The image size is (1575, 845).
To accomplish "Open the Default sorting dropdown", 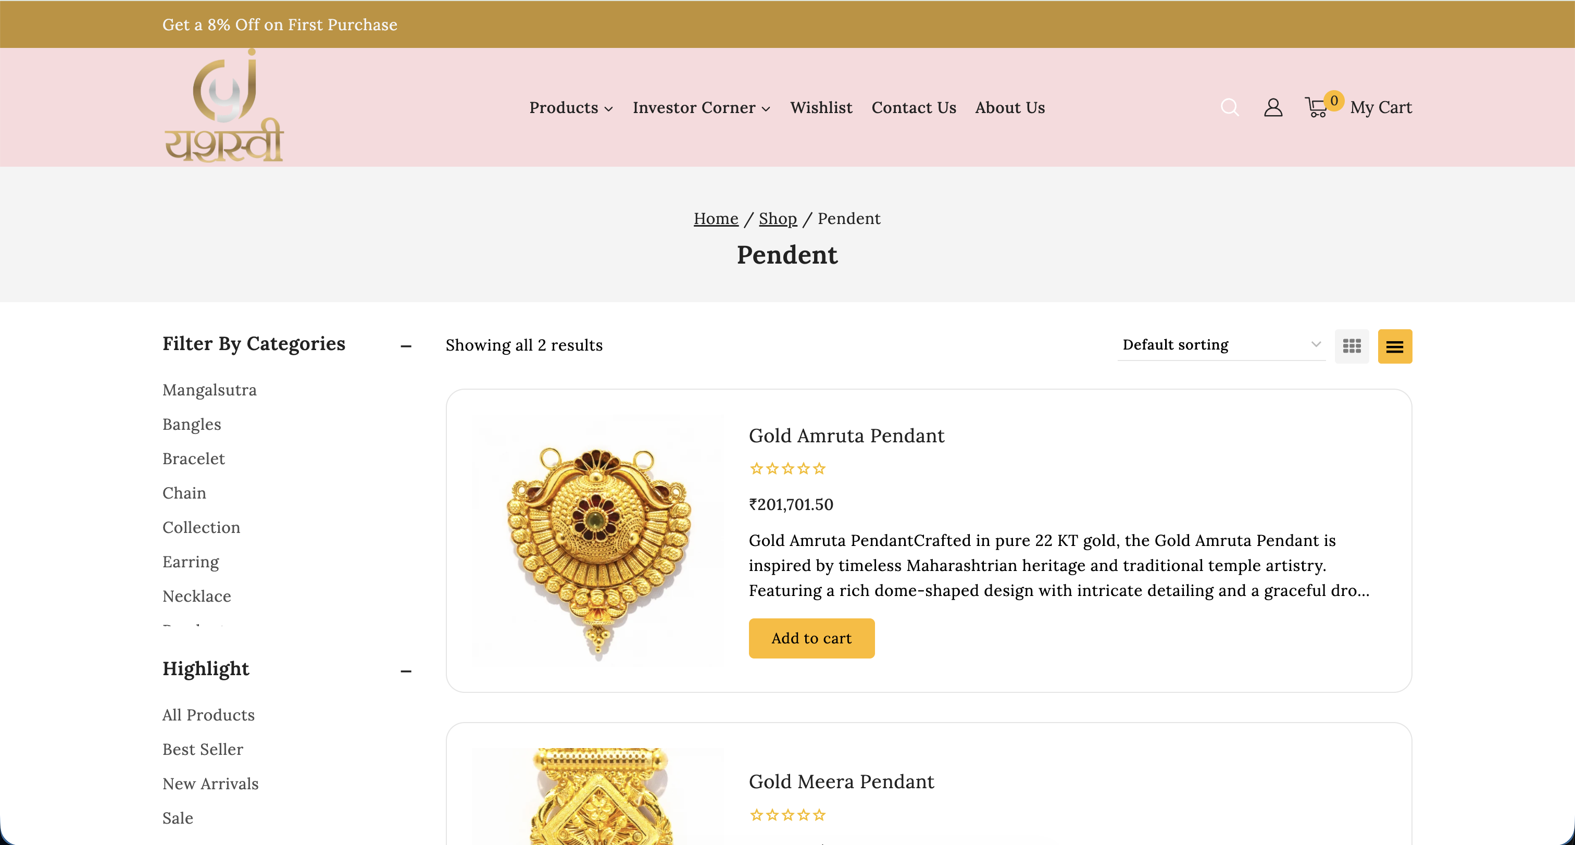I will [x=1221, y=345].
